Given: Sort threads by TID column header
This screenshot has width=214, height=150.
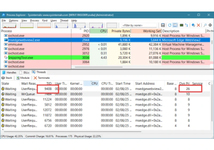Looking at the screenshot, I should [46, 84].
